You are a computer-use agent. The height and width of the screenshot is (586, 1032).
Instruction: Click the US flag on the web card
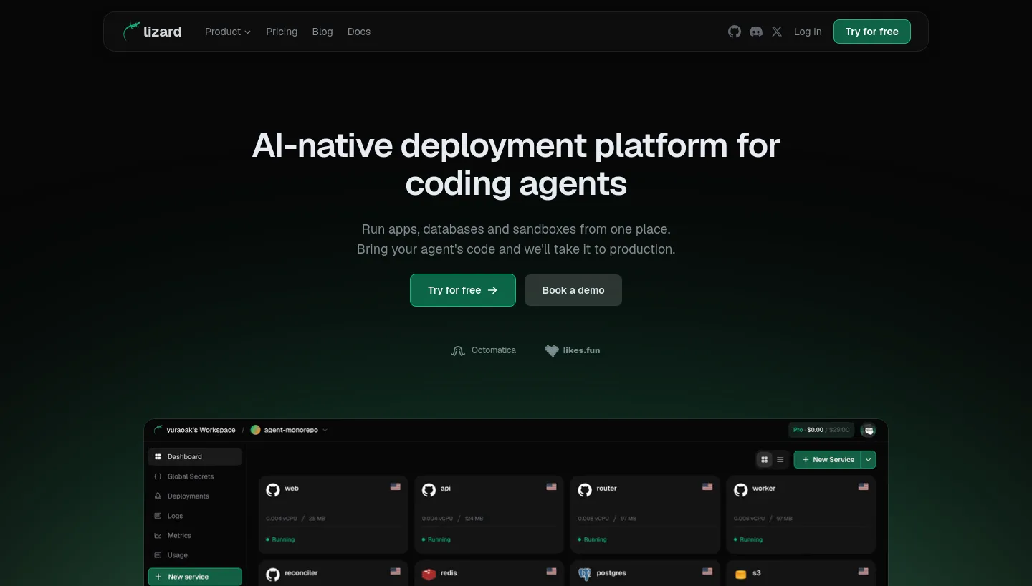coord(396,486)
